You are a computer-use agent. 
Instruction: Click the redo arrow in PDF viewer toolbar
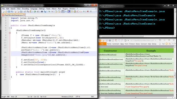tap(122, 40)
